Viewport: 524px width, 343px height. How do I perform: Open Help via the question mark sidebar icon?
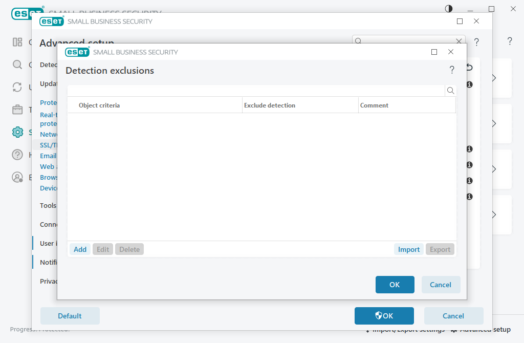(17, 155)
